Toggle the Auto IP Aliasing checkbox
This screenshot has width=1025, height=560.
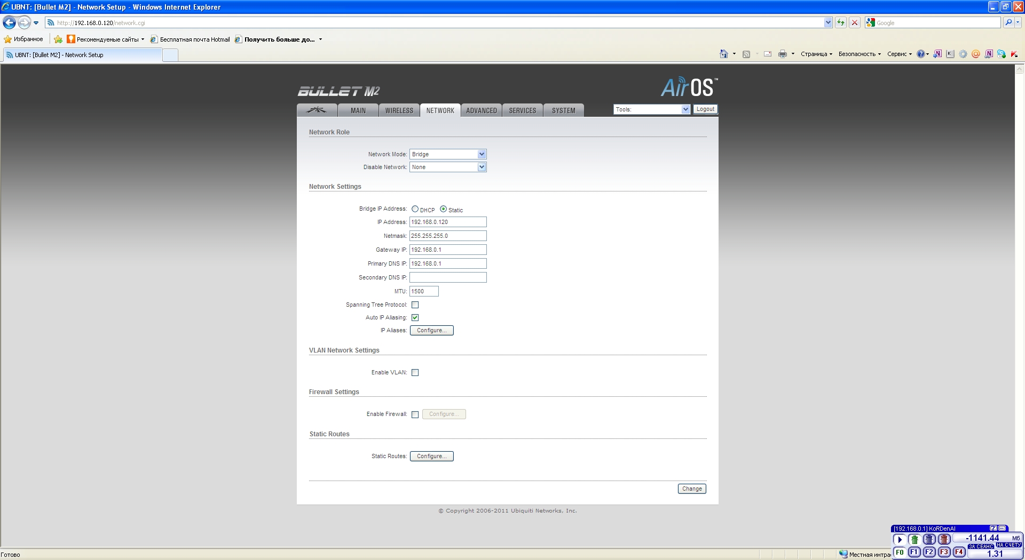[x=415, y=318]
